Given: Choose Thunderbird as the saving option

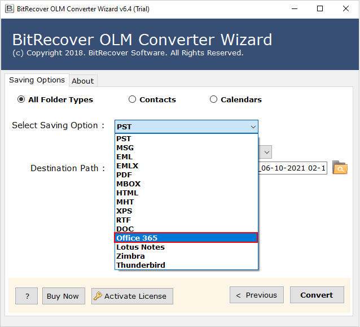Looking at the screenshot, I should point(186,265).
